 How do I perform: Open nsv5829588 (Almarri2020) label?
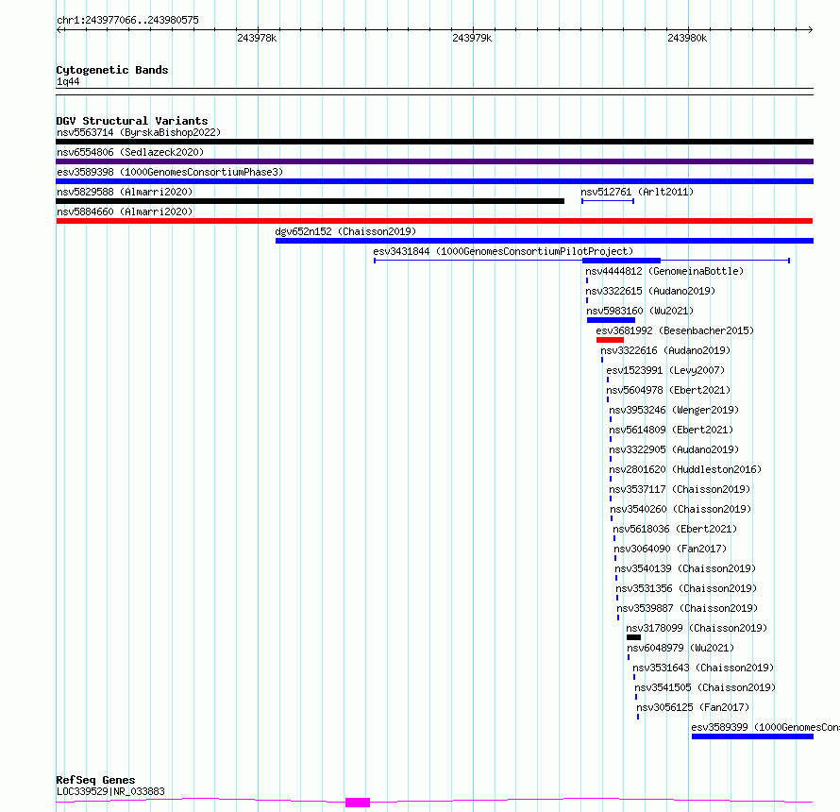125,192
